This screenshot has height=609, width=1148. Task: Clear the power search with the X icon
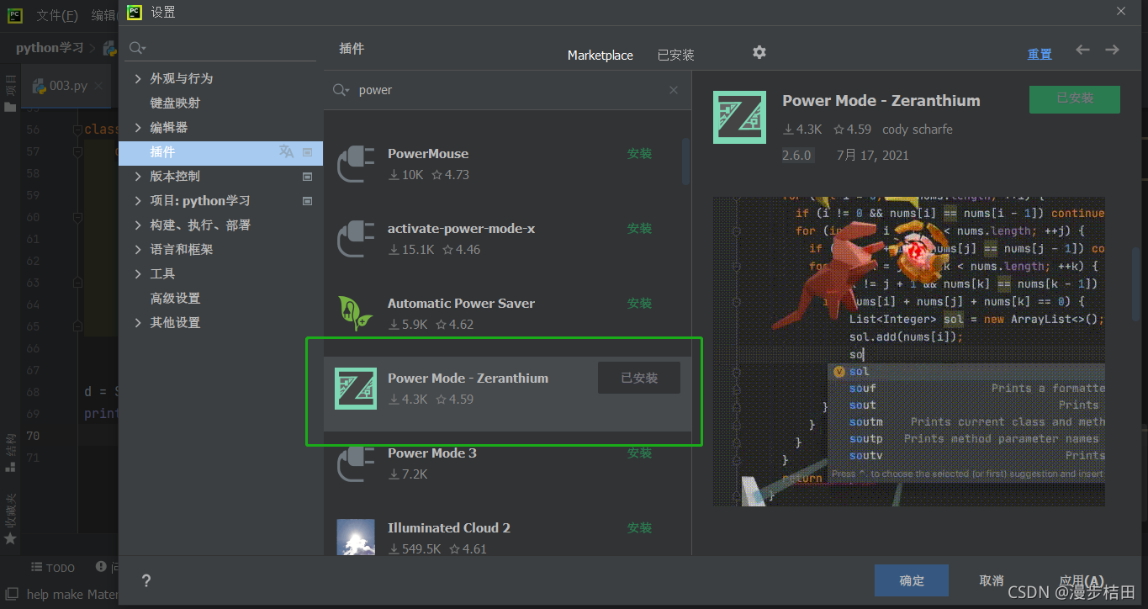[673, 90]
